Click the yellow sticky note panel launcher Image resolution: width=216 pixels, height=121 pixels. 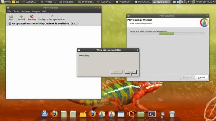tap(13, 2)
